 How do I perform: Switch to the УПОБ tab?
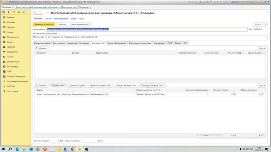pos(170,43)
